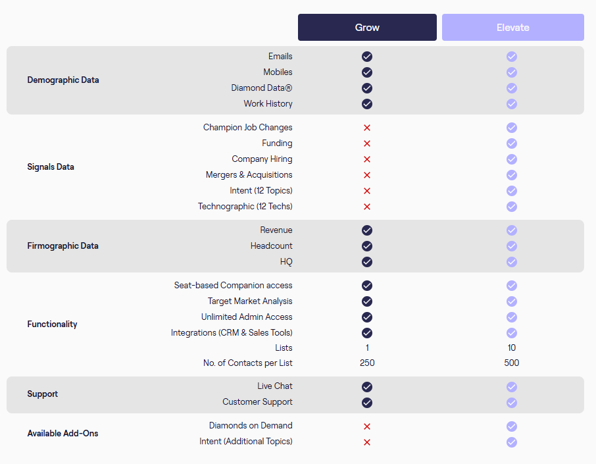Click the Grow checkmark for Customer Support
This screenshot has width=596, height=464.
pyautogui.click(x=367, y=403)
